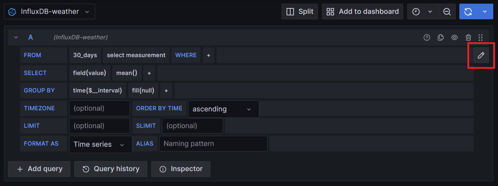Add a GROUP BY clause plus
The width and height of the screenshot is (498, 186).
coord(166,90)
